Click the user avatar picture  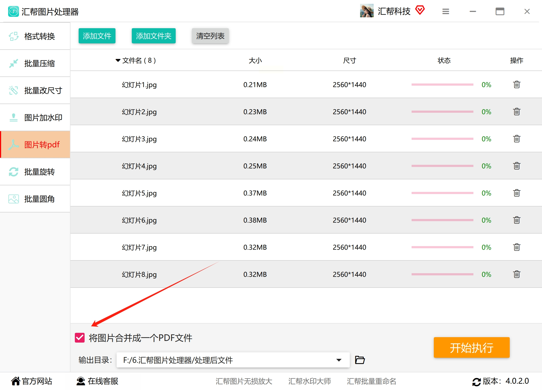pos(367,11)
